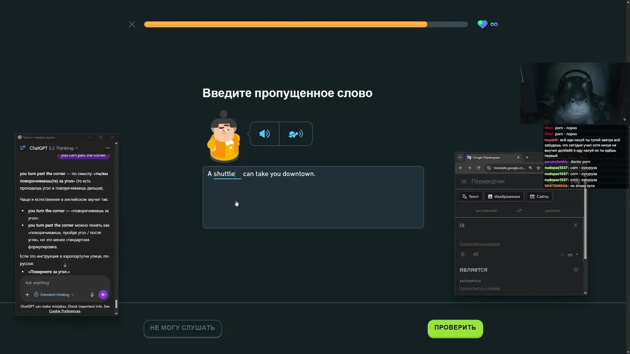This screenshot has width=630, height=354.
Task: Open the tab search chevron in Chrome
Action: coord(460,157)
